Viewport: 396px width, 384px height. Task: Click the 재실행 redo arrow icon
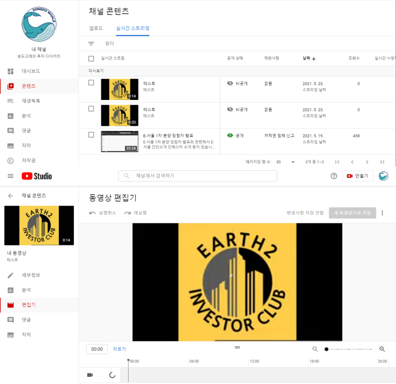pyautogui.click(x=128, y=213)
